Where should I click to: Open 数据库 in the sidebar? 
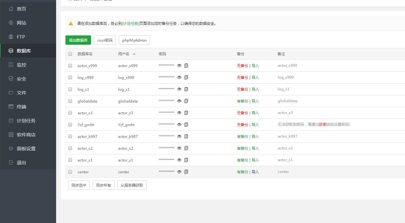(24, 51)
